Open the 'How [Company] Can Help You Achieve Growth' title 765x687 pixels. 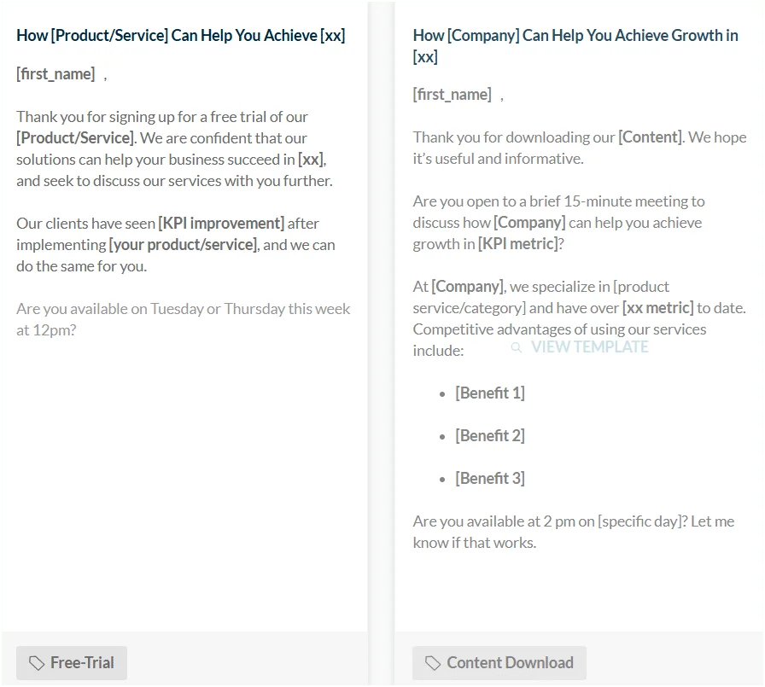[575, 46]
